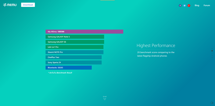Click the purple My MEmu: 100586 bar
The height and width of the screenshot is (106, 215).
pyautogui.click(x=84, y=32)
